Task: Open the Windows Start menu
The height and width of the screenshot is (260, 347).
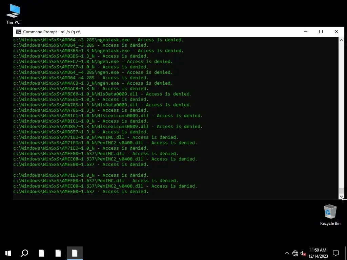Action: (x=8, y=253)
